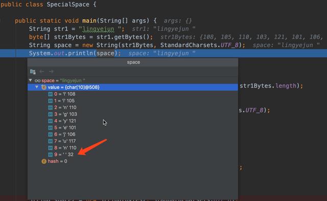This screenshot has height=201, width=327.
Task: Click the popup title bar labeled space
Action: pos(133,62)
